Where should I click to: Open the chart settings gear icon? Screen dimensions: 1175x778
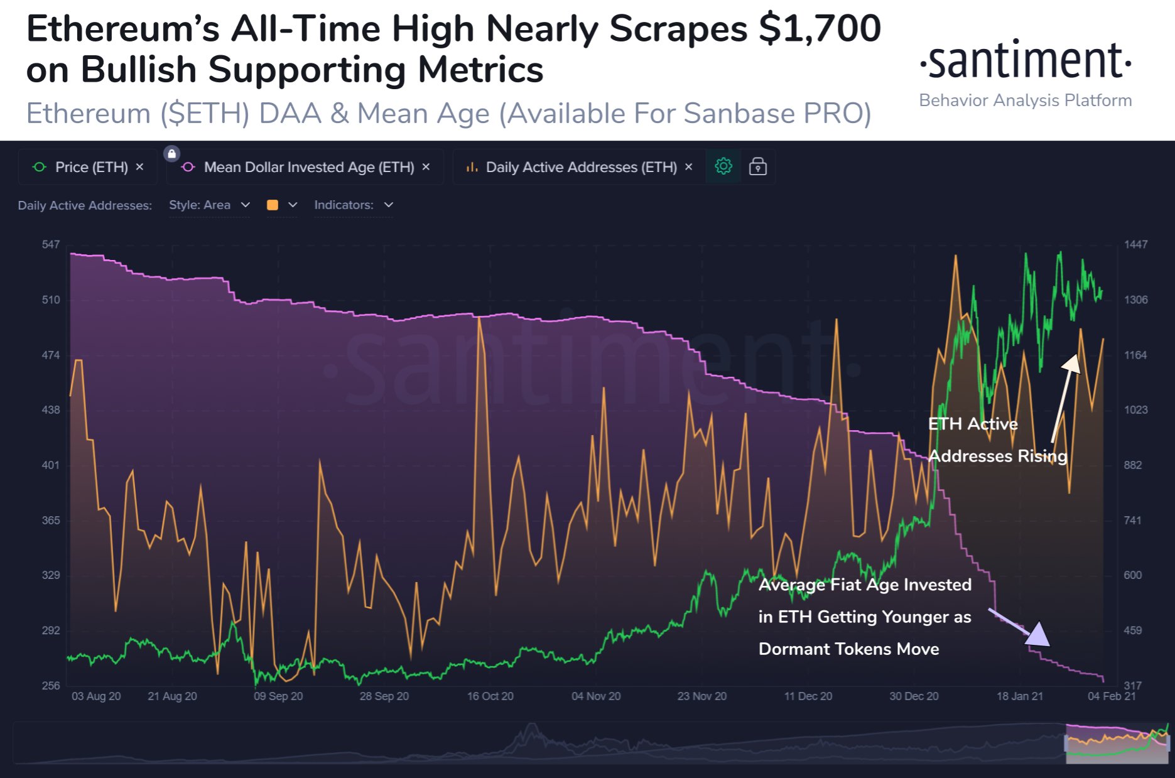(x=723, y=166)
